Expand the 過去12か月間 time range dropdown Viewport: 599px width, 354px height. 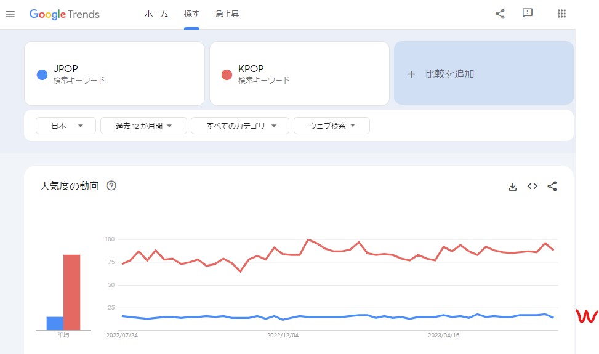coord(143,126)
